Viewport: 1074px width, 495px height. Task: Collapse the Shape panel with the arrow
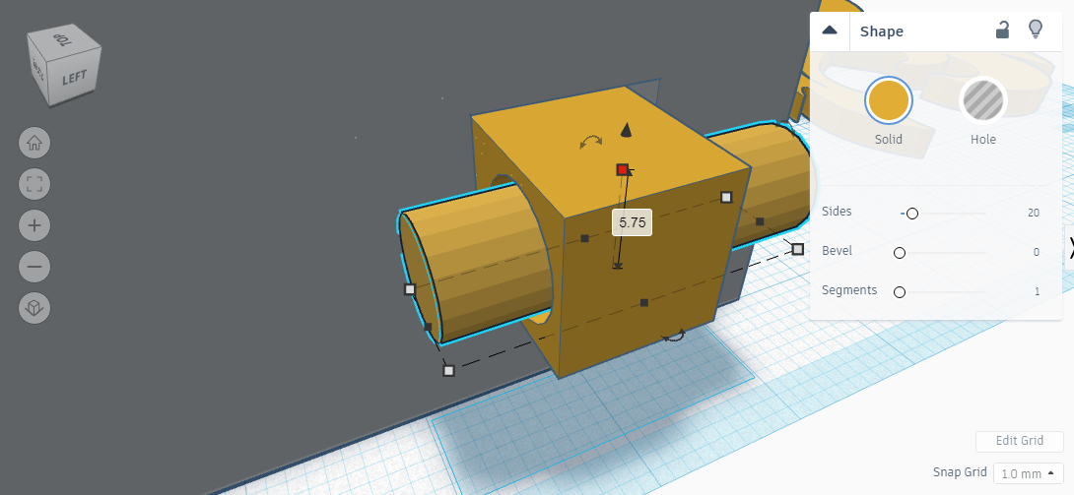tap(830, 31)
